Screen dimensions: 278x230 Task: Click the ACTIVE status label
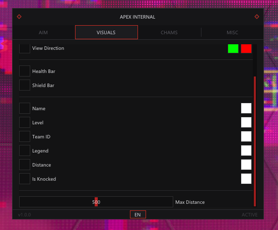click(x=249, y=215)
